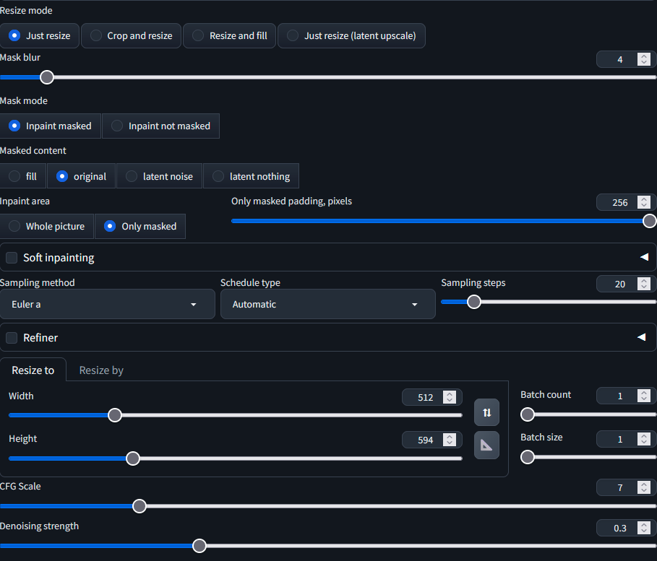This screenshot has width=657, height=561.
Task: Click the Sampling steps stepper arrows
Action: tap(644, 284)
